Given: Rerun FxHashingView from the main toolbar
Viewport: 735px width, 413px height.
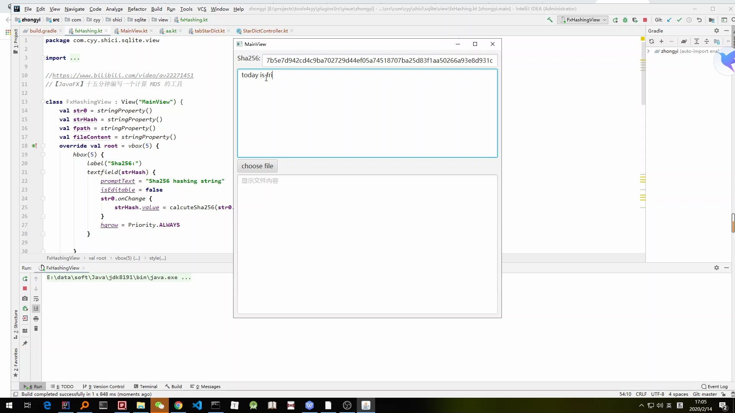Looking at the screenshot, I should tap(615, 20).
